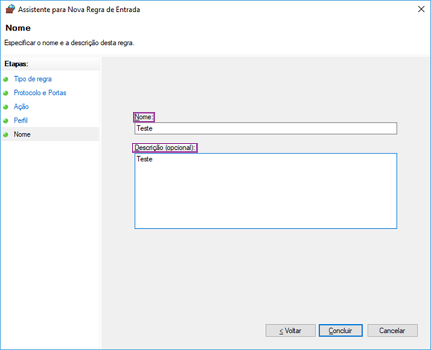Image resolution: width=431 pixels, height=350 pixels.
Task: Click inside the Descrição text area
Action: (265, 191)
